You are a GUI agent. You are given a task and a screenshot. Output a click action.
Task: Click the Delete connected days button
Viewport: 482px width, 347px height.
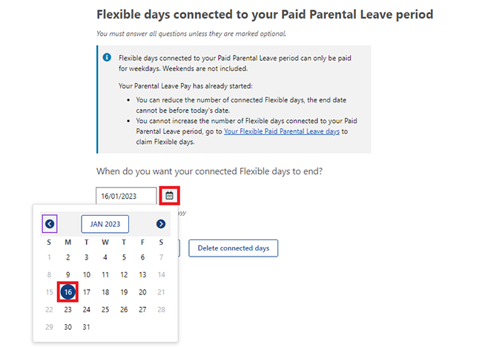coord(234,248)
